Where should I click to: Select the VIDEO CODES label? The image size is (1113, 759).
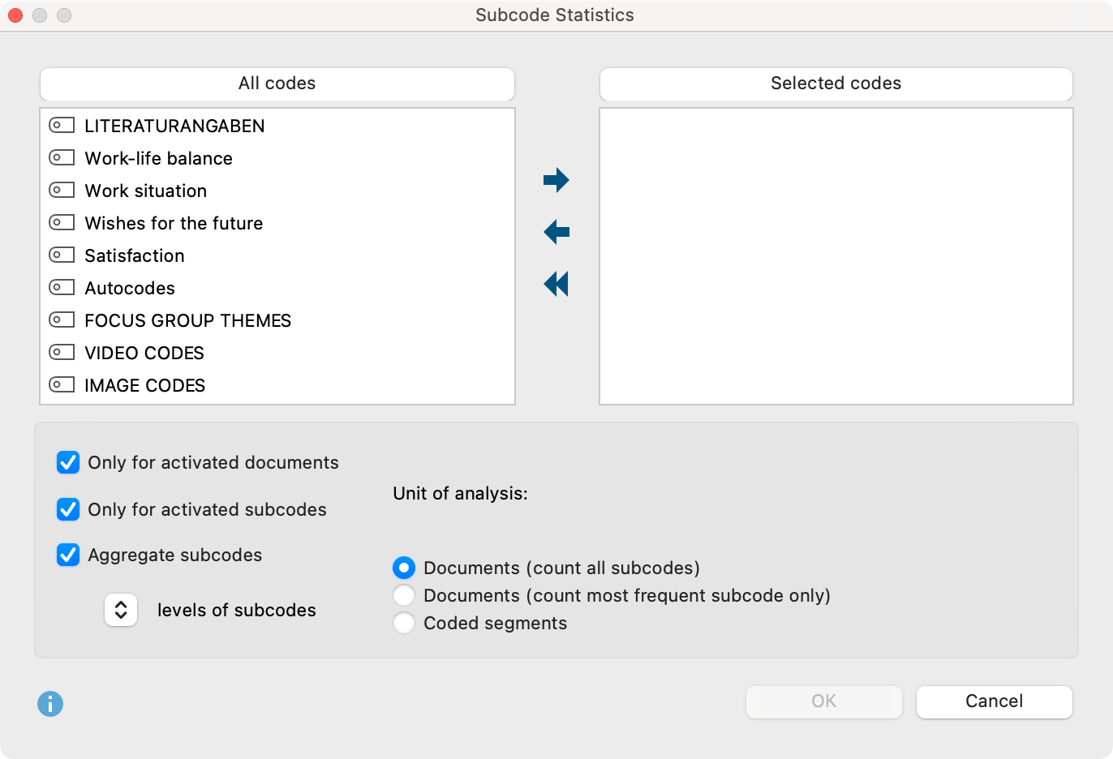click(x=144, y=353)
